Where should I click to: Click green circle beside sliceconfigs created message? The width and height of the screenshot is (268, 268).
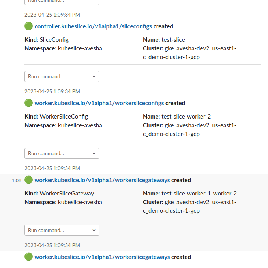[28, 26]
